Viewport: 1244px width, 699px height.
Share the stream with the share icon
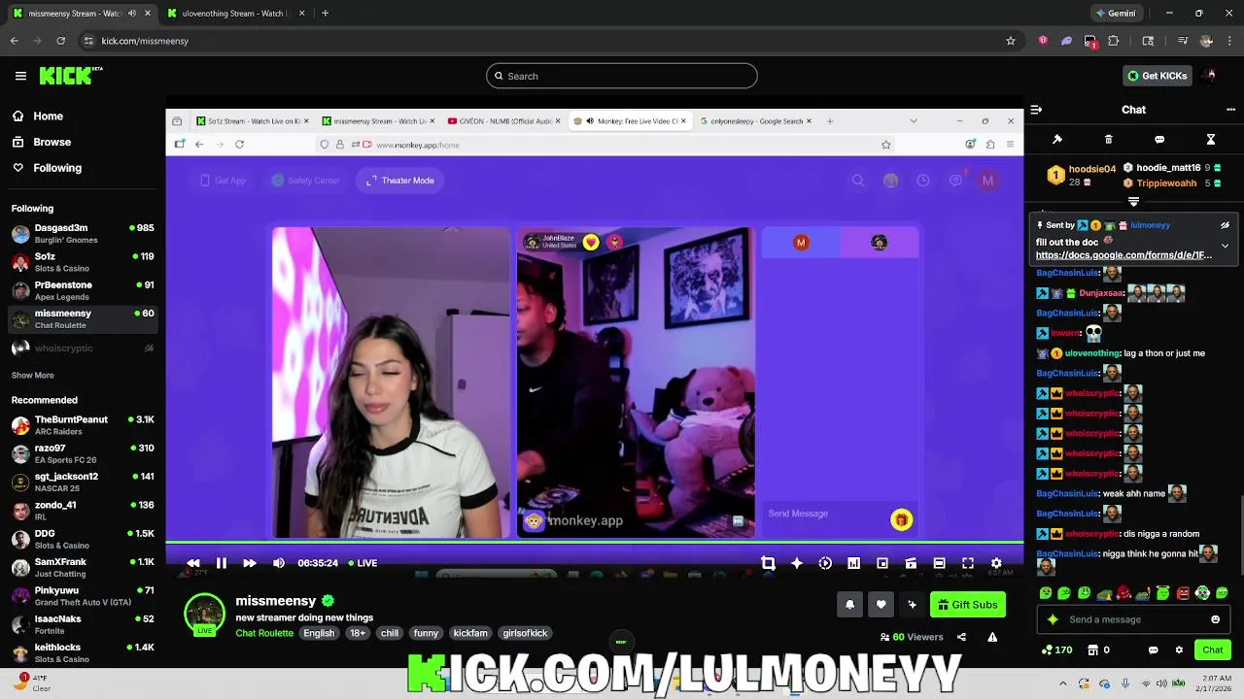(x=961, y=637)
